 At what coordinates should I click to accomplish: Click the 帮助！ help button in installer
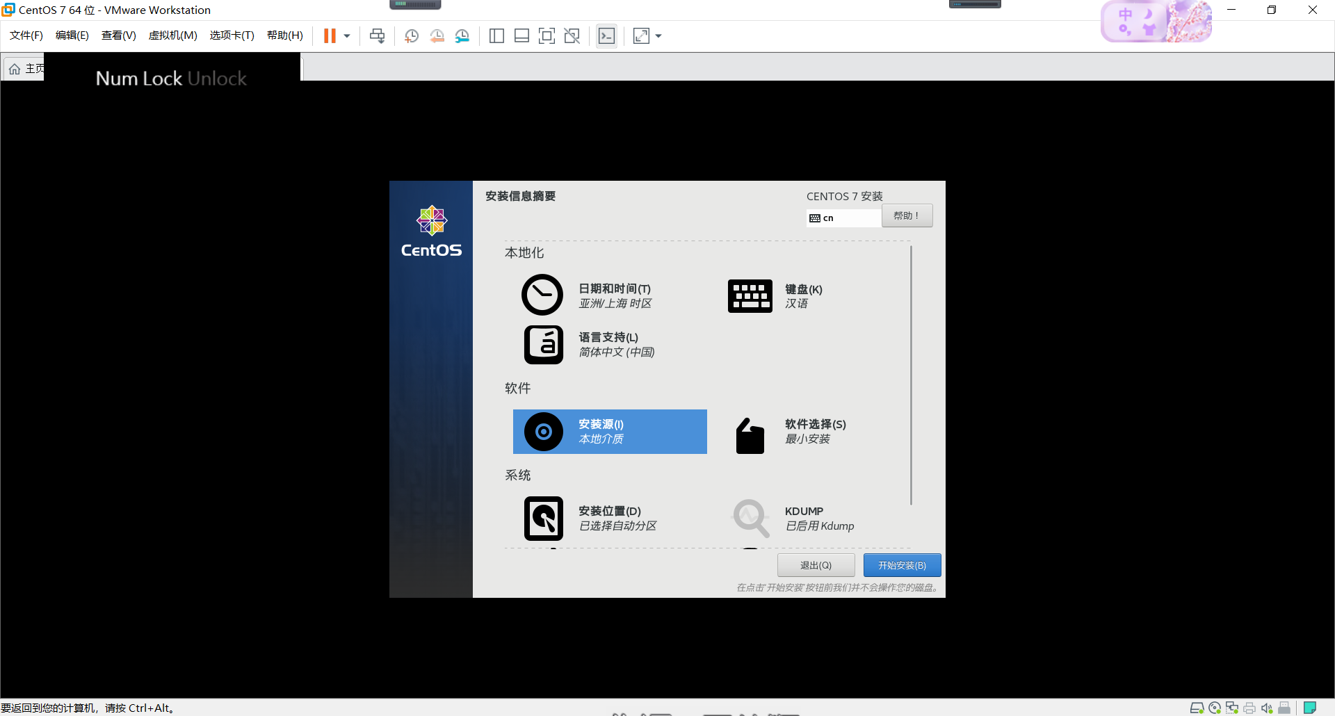[907, 216]
